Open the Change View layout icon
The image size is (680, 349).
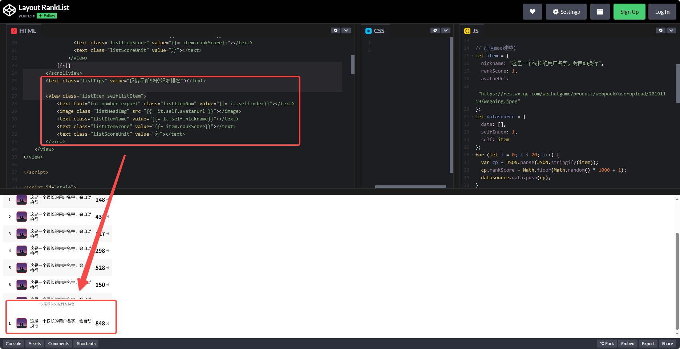click(600, 12)
